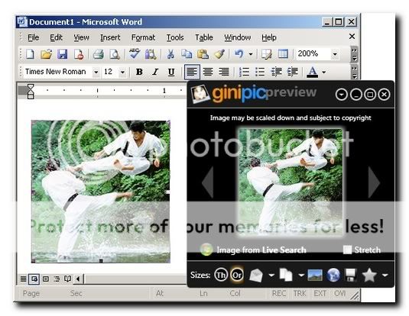This screenshot has height=316, width=409.
Task: Select Align Left paragraph button
Action: (192, 72)
